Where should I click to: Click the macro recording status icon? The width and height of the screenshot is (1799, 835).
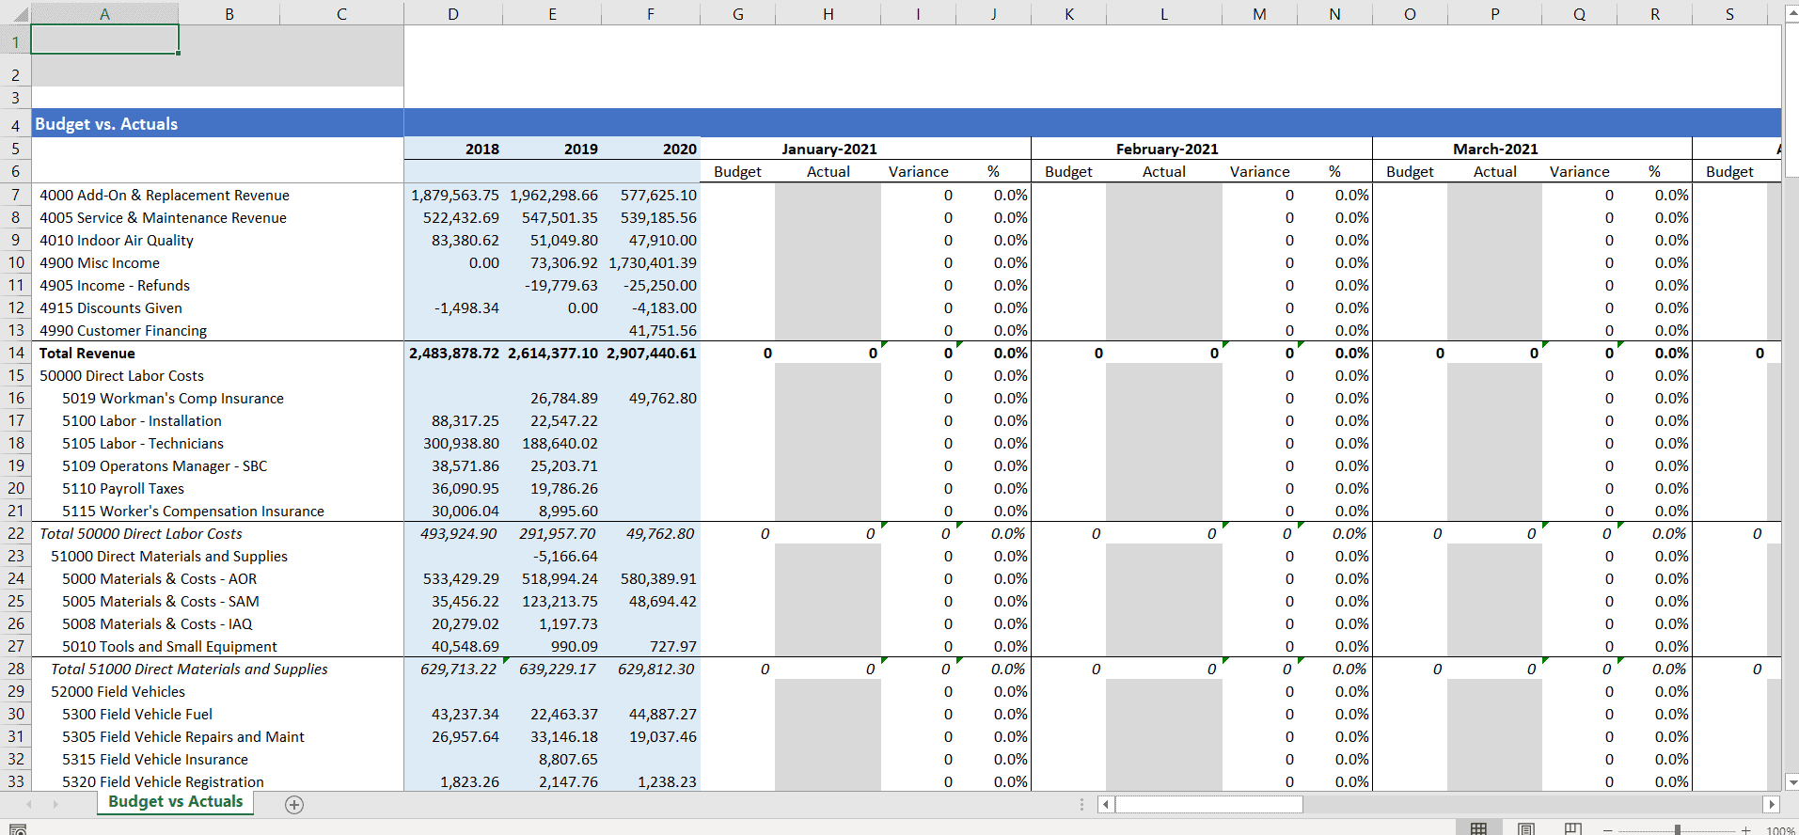[x=17, y=829]
